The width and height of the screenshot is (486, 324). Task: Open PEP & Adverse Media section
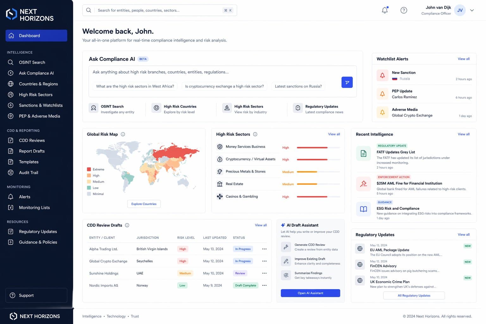(x=40, y=116)
